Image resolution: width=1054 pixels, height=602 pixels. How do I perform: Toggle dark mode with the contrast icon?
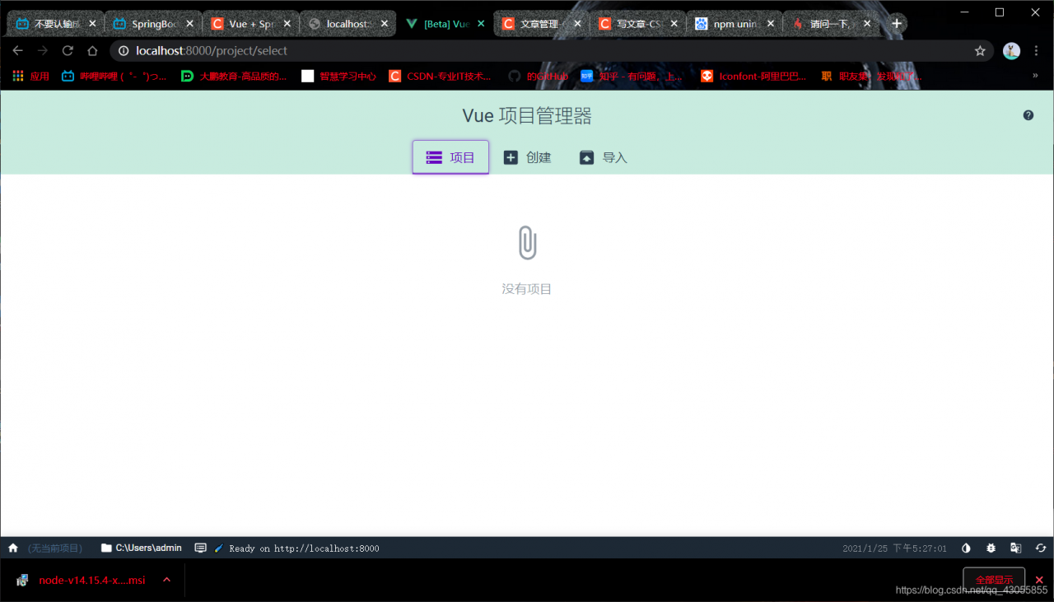click(x=966, y=547)
